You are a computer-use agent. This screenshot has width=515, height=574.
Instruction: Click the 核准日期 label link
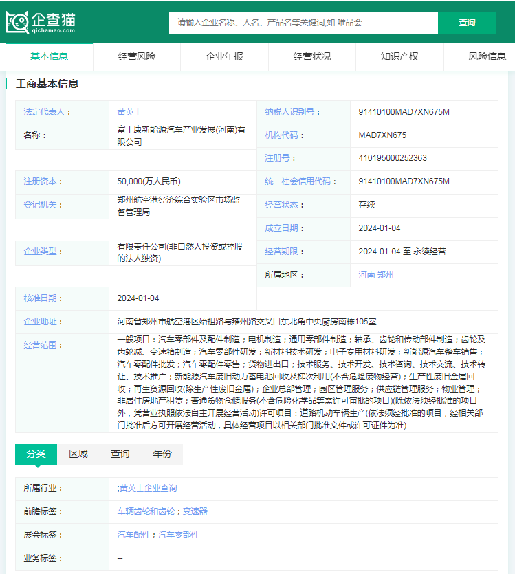[x=41, y=298]
